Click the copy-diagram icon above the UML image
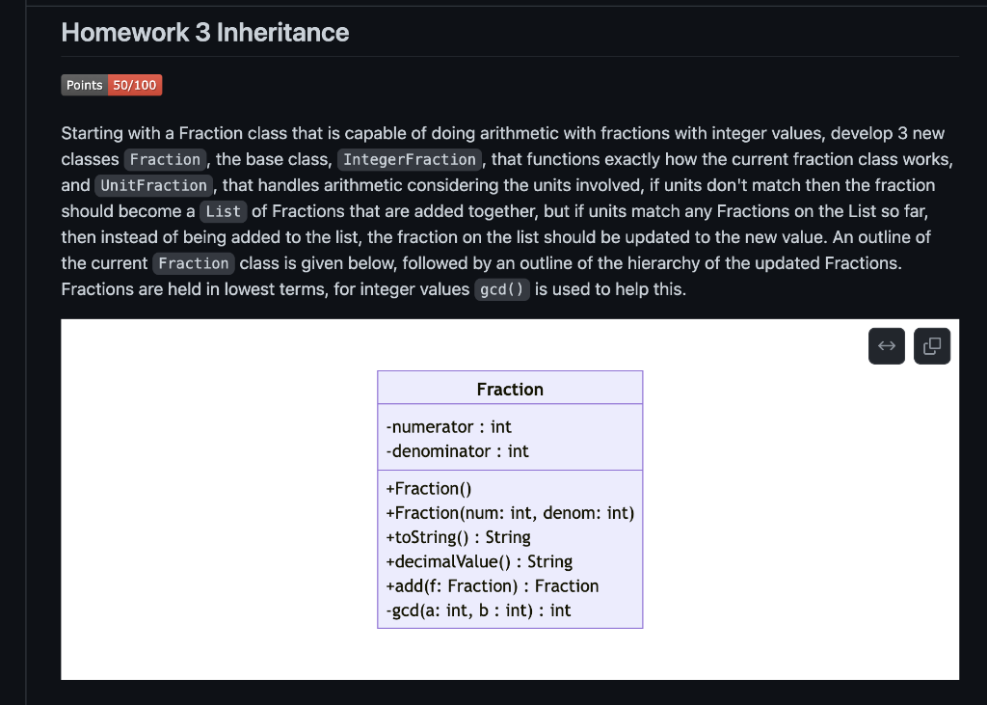Screen dimensions: 987x705 tap(931, 345)
